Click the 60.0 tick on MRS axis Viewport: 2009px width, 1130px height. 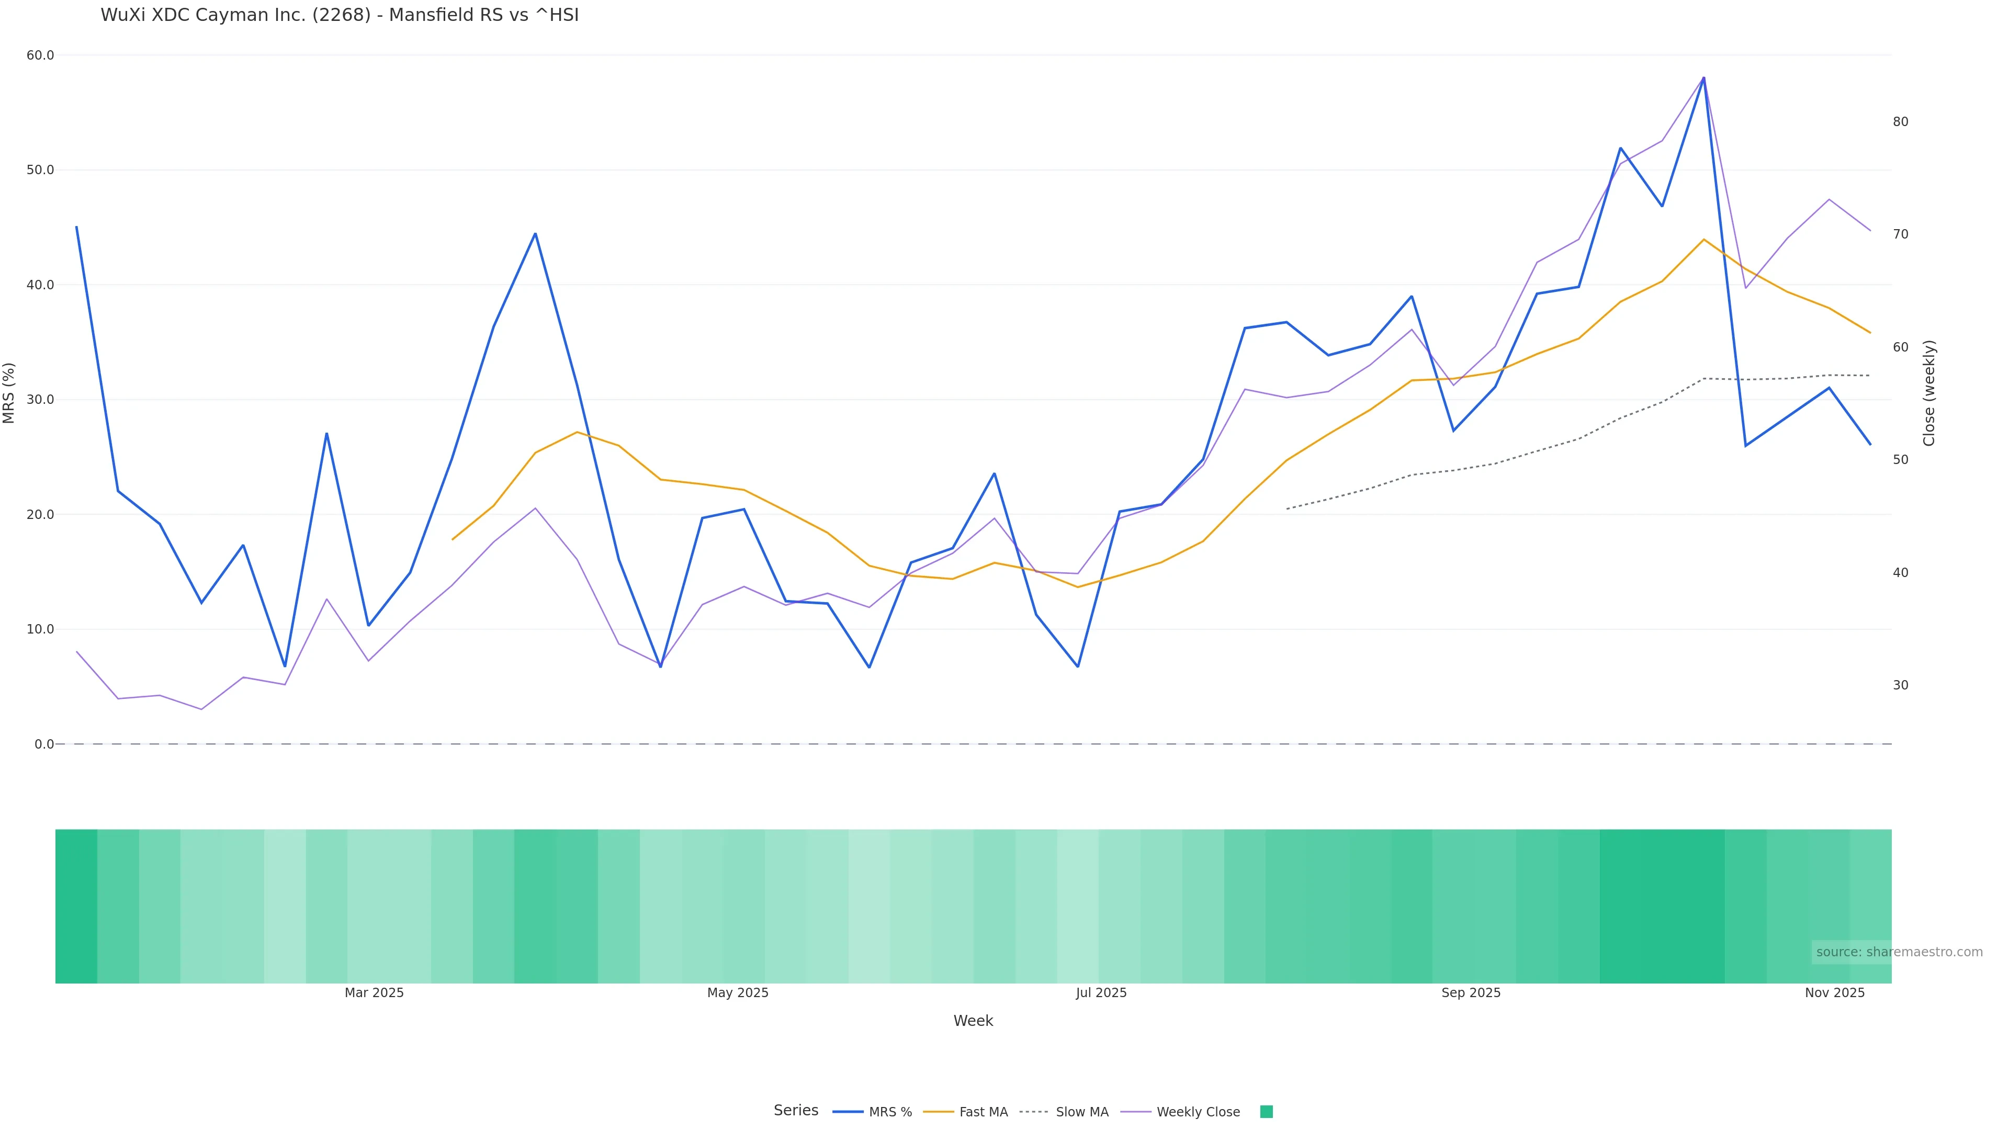coord(41,55)
